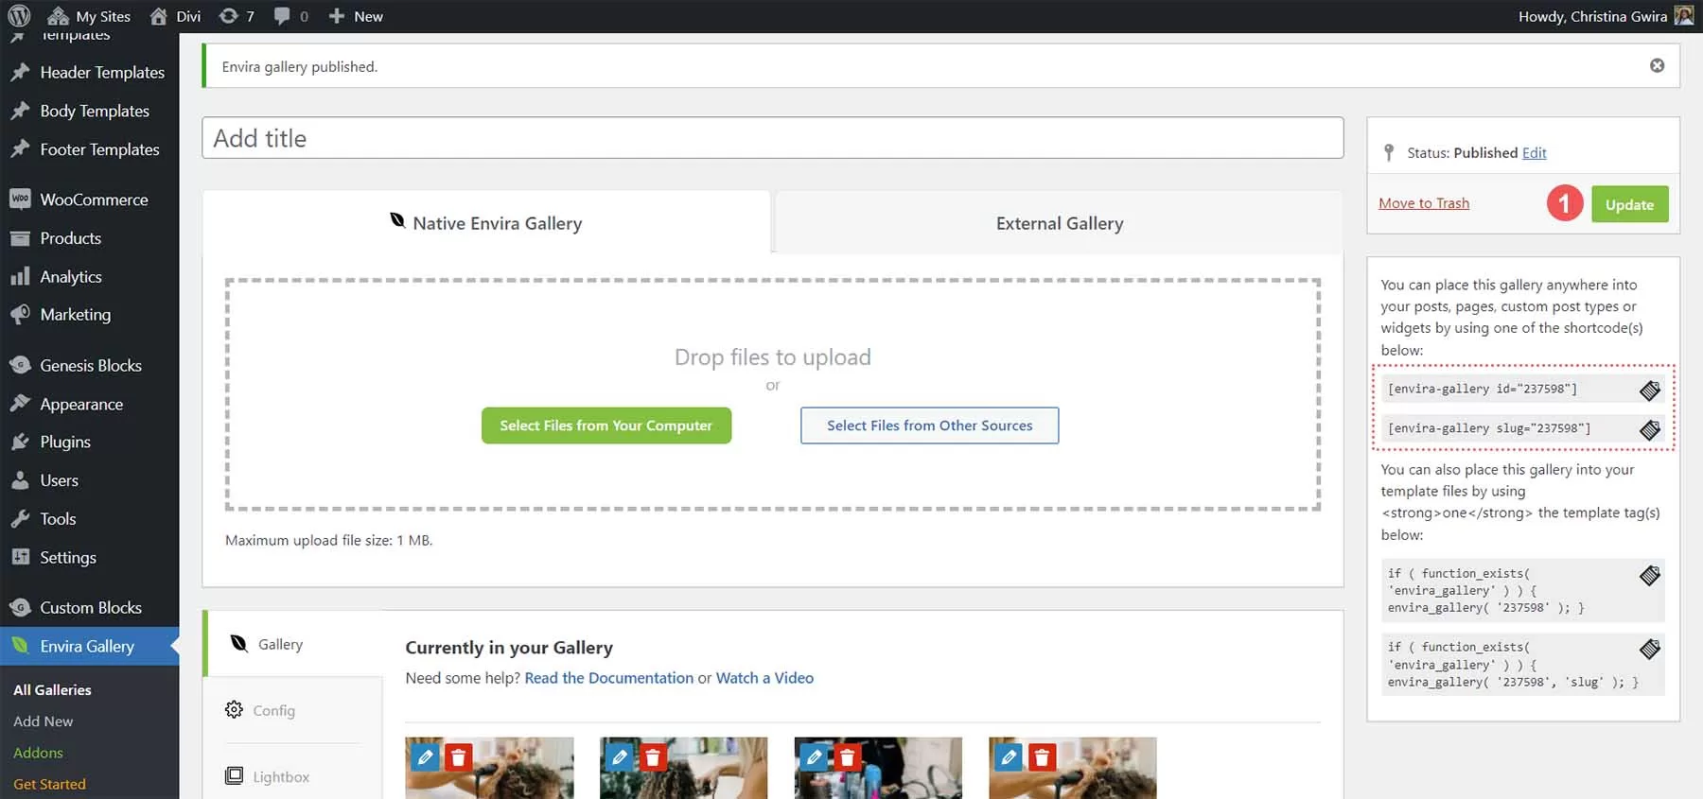Click the edit pencil on first gallery image
The height and width of the screenshot is (799, 1703).
[426, 757]
